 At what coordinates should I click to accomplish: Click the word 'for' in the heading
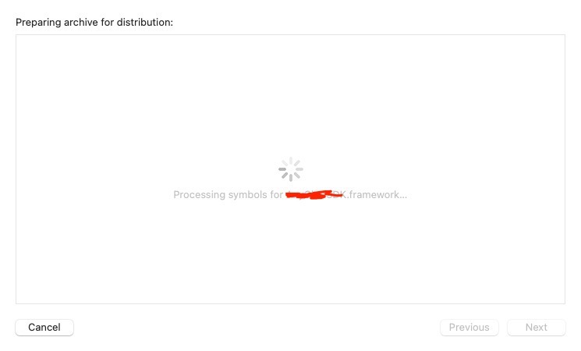point(108,23)
